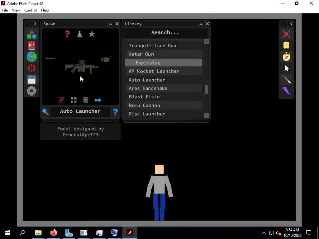The width and height of the screenshot is (319, 239).
Task: Close the Spawn panel
Action: tap(117, 24)
